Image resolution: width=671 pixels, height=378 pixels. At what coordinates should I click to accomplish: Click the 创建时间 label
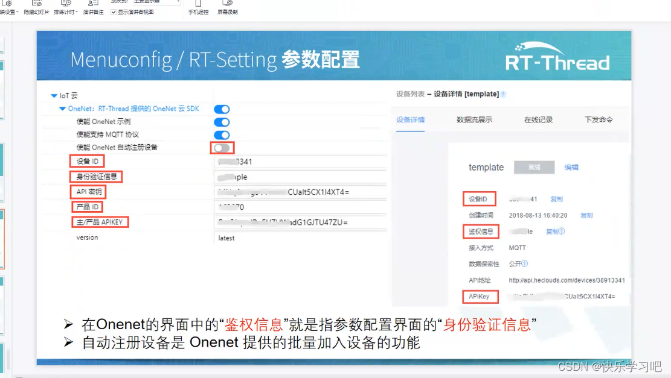(x=481, y=215)
